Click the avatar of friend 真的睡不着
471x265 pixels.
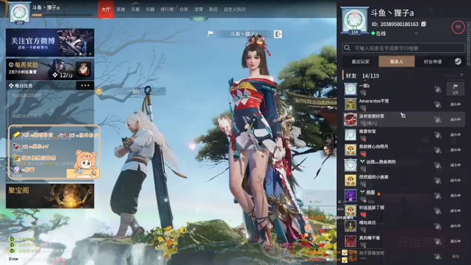tap(350, 241)
